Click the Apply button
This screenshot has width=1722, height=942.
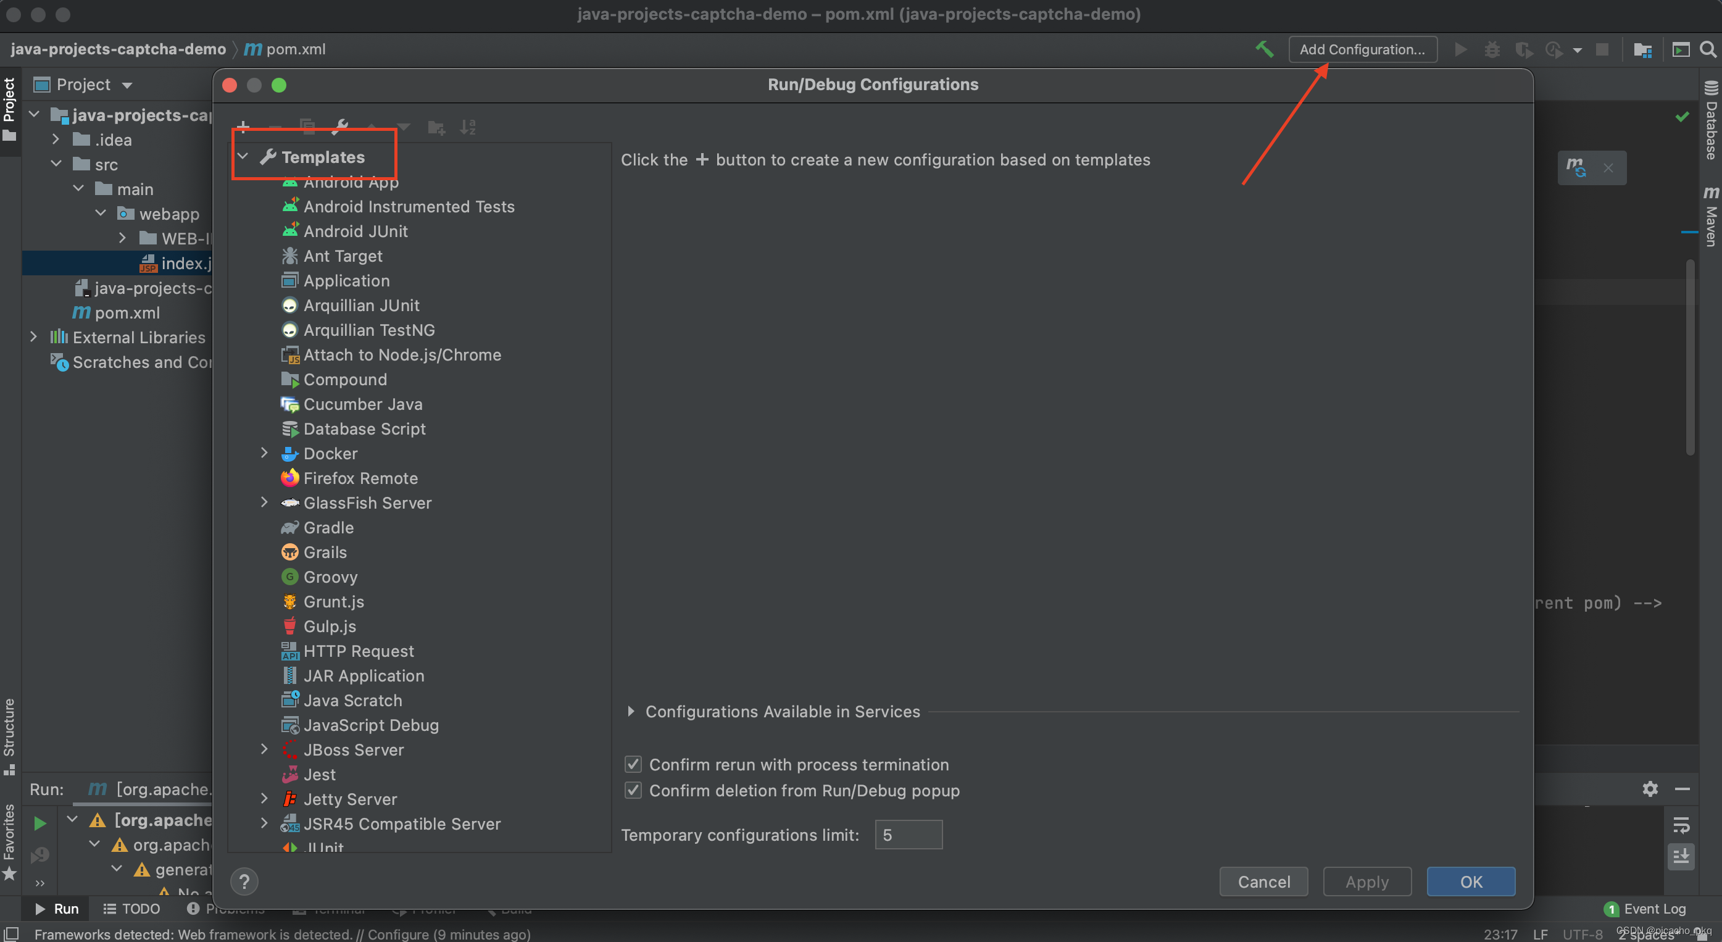[x=1366, y=881]
